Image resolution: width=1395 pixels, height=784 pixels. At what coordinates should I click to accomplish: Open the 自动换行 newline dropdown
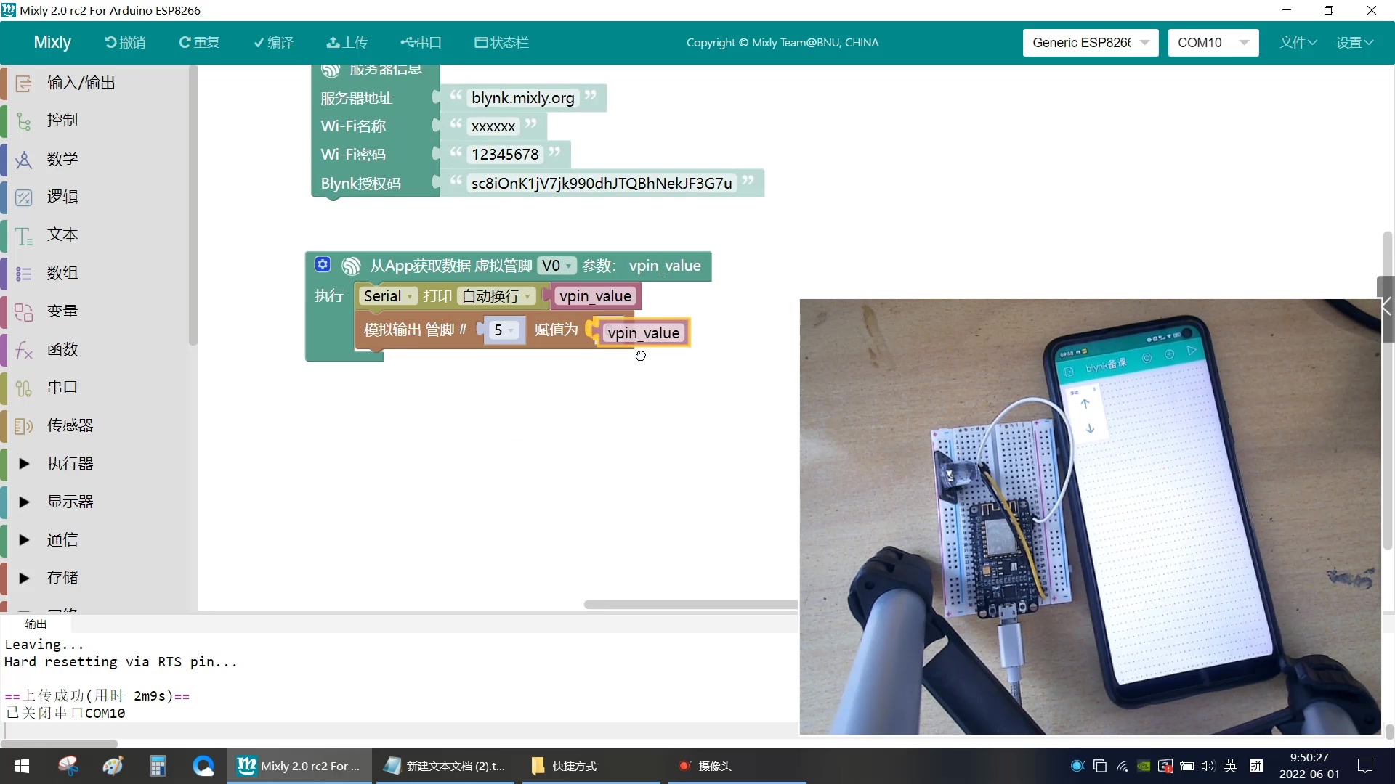pos(496,296)
